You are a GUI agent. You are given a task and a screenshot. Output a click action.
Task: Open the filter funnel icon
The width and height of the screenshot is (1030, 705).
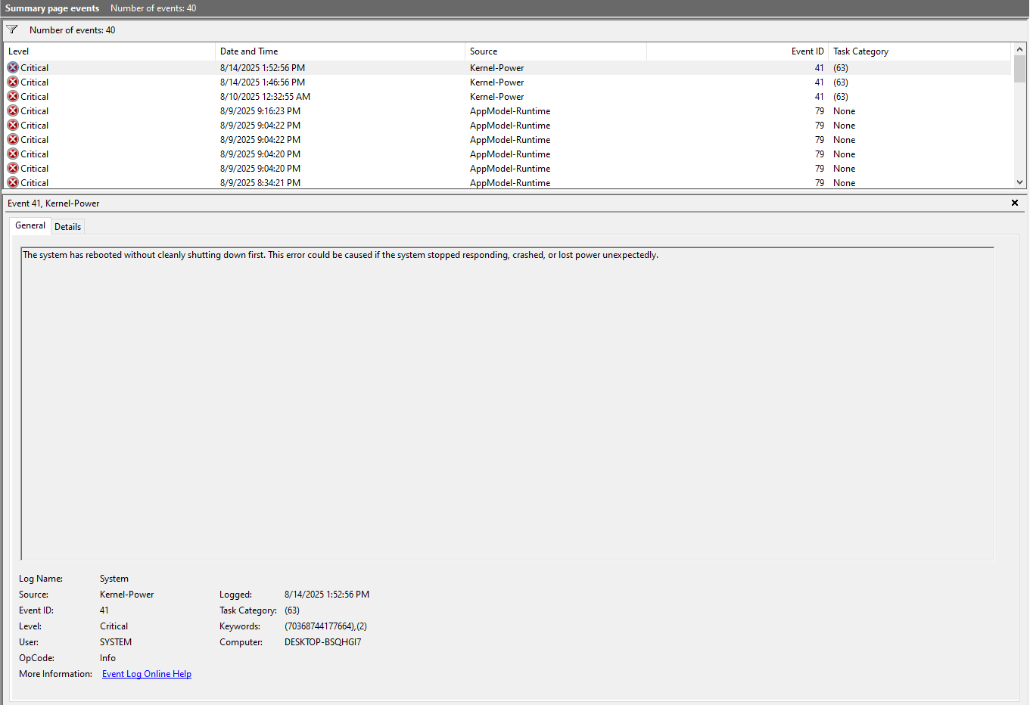(x=11, y=29)
